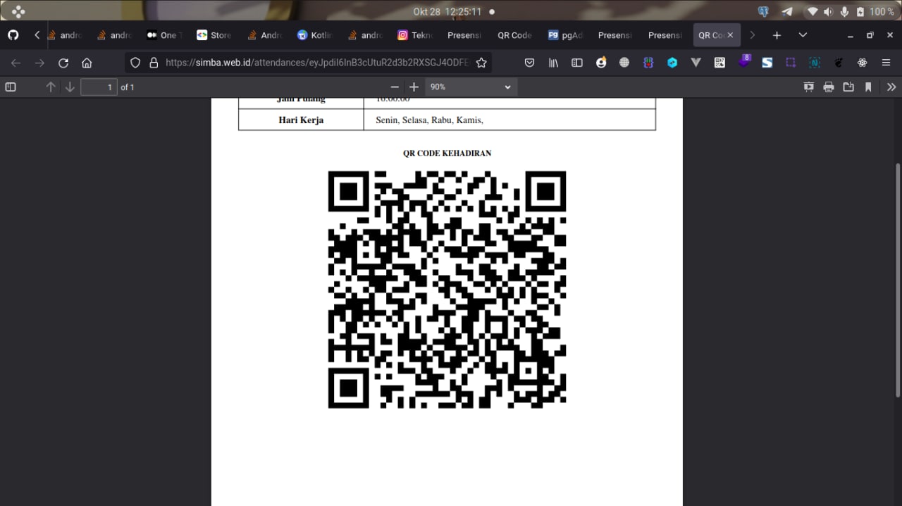
Task: Select the Hari Kerja table cell
Action: click(301, 120)
